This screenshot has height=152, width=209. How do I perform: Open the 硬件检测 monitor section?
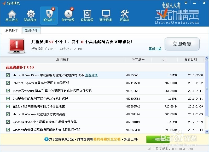tap(106, 16)
